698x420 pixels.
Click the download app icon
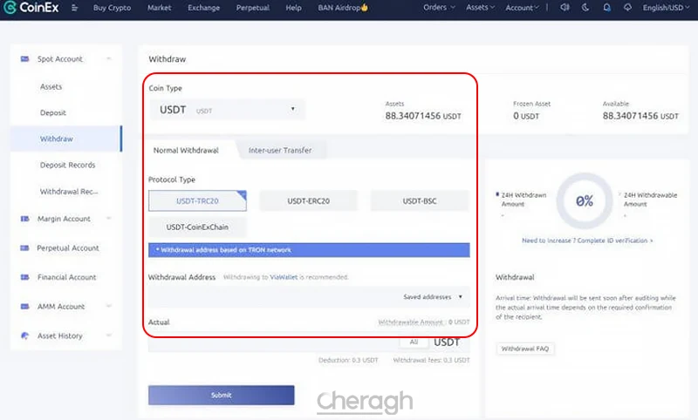pyautogui.click(x=627, y=8)
